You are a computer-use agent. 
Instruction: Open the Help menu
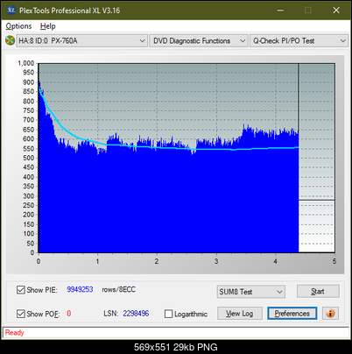point(47,26)
